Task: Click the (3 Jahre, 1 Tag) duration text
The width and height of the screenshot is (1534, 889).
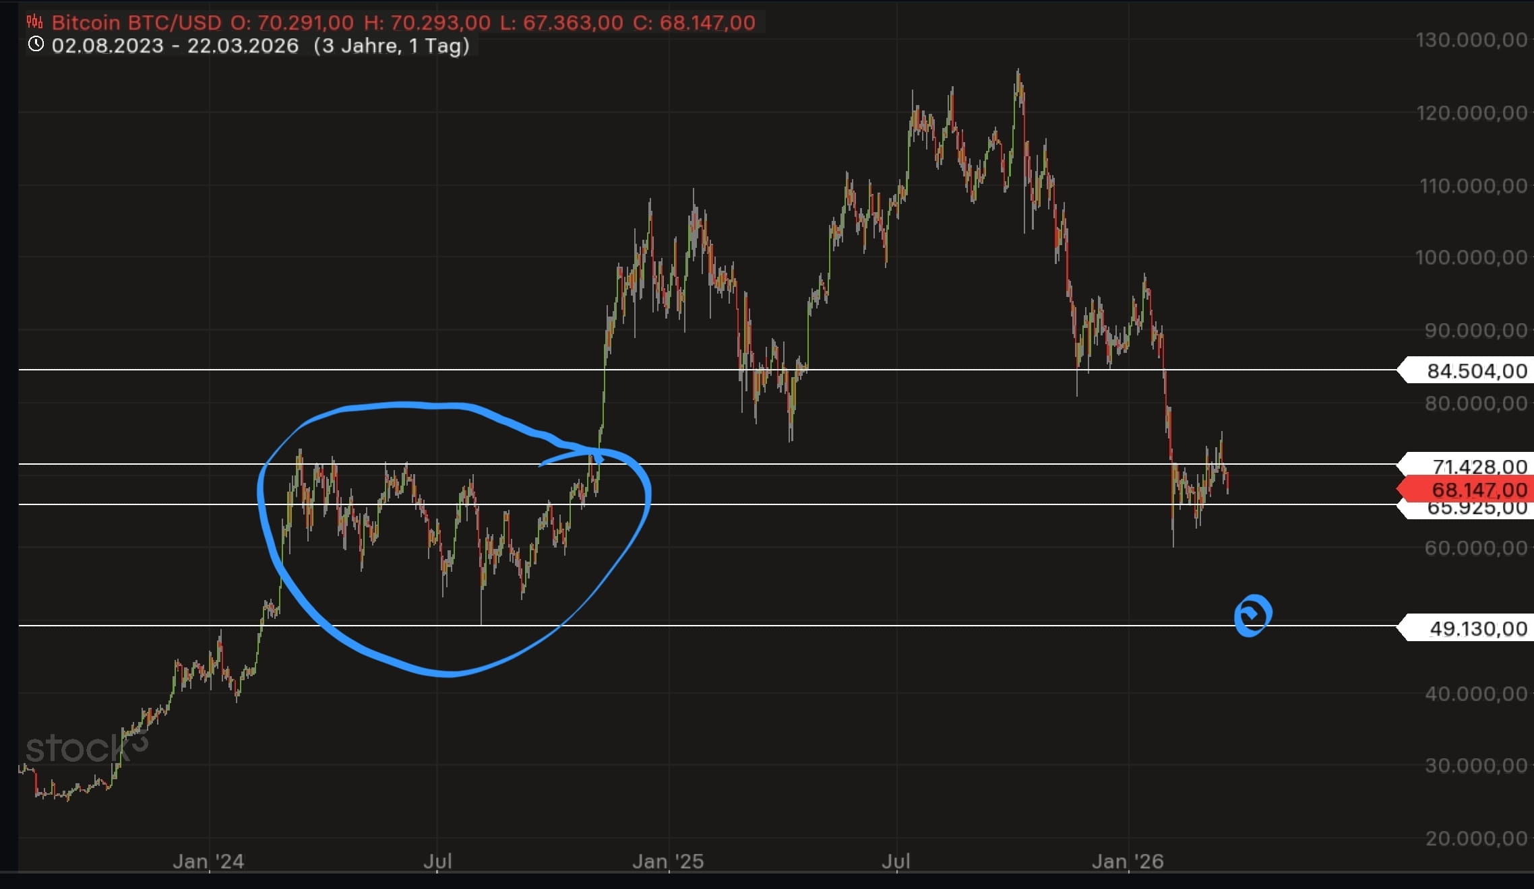Action: pyautogui.click(x=392, y=46)
